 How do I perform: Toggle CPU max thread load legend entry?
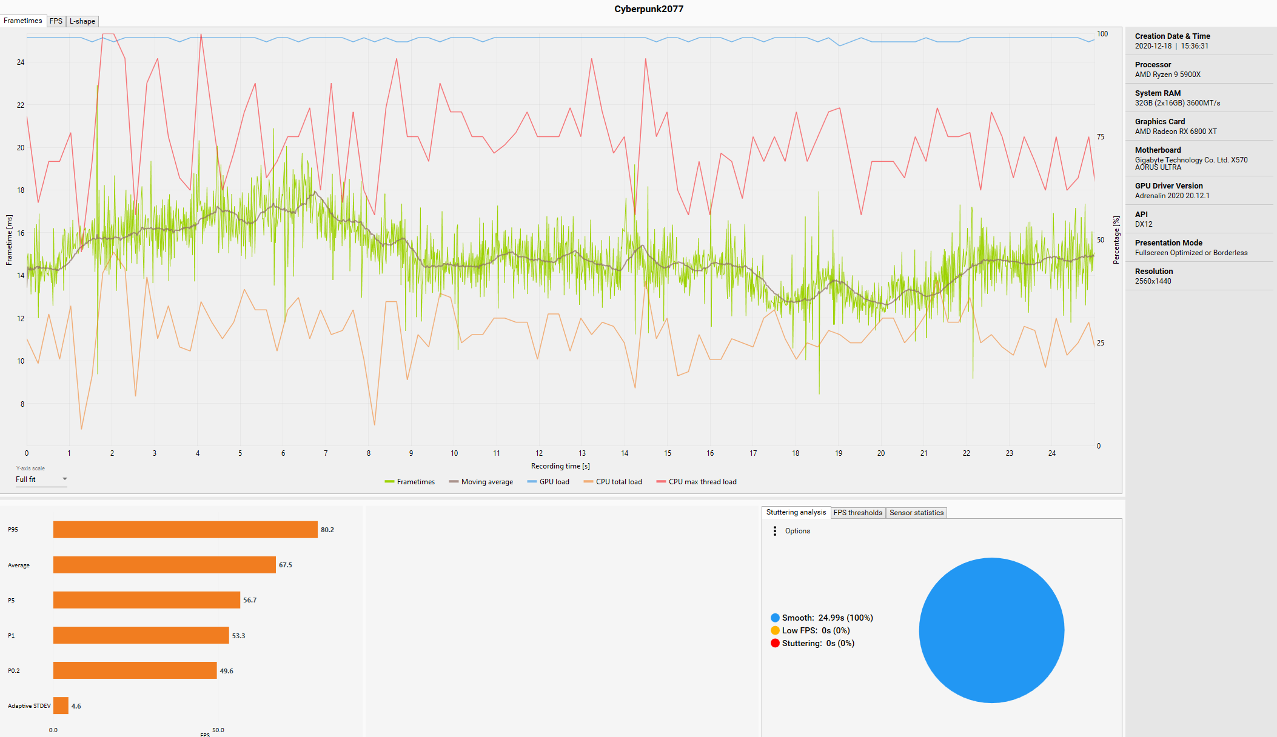coord(697,482)
